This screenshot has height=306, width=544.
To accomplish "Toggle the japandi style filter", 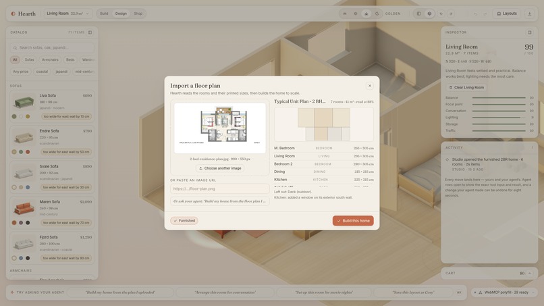I will 61,72.
